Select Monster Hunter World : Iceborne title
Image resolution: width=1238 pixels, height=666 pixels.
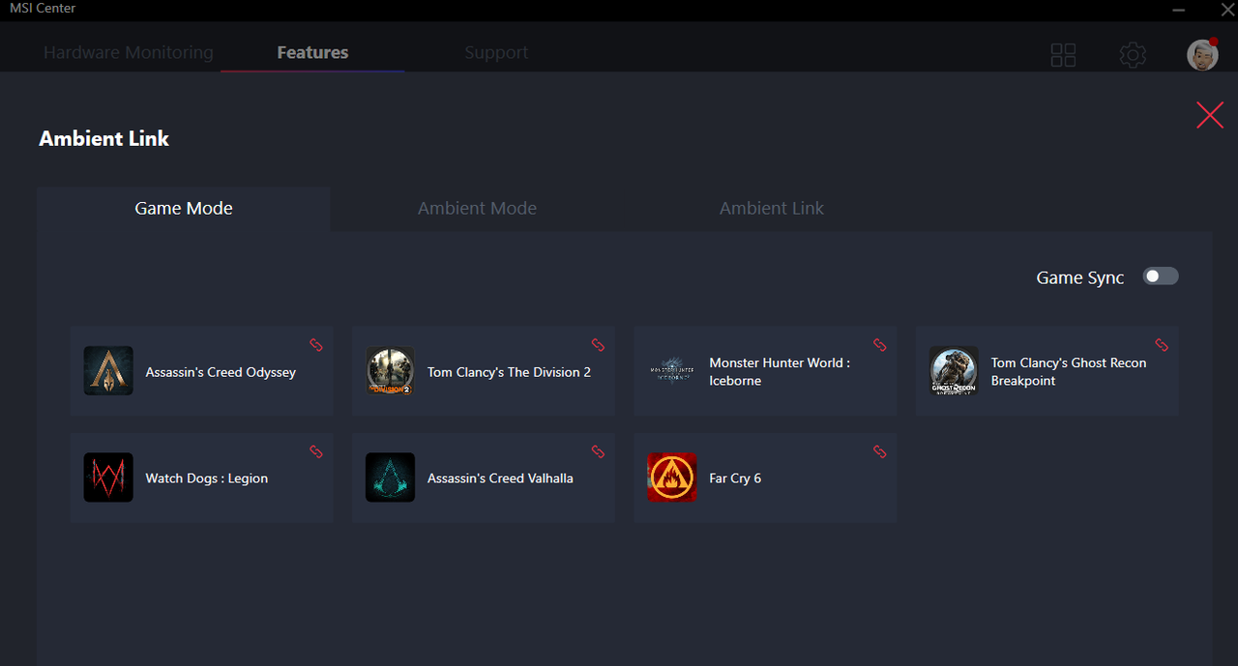(780, 371)
